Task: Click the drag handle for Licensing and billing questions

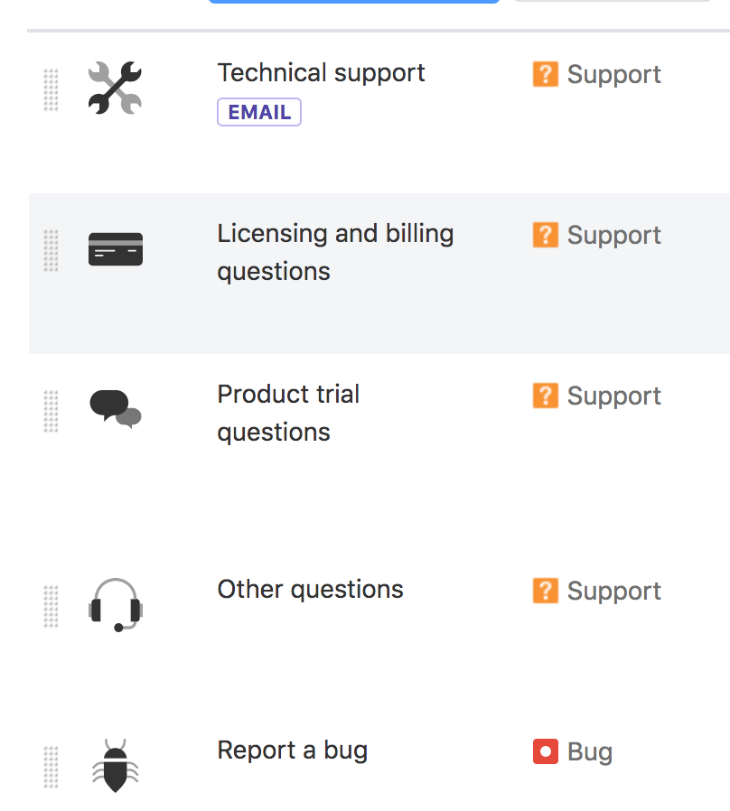Action: 51,250
